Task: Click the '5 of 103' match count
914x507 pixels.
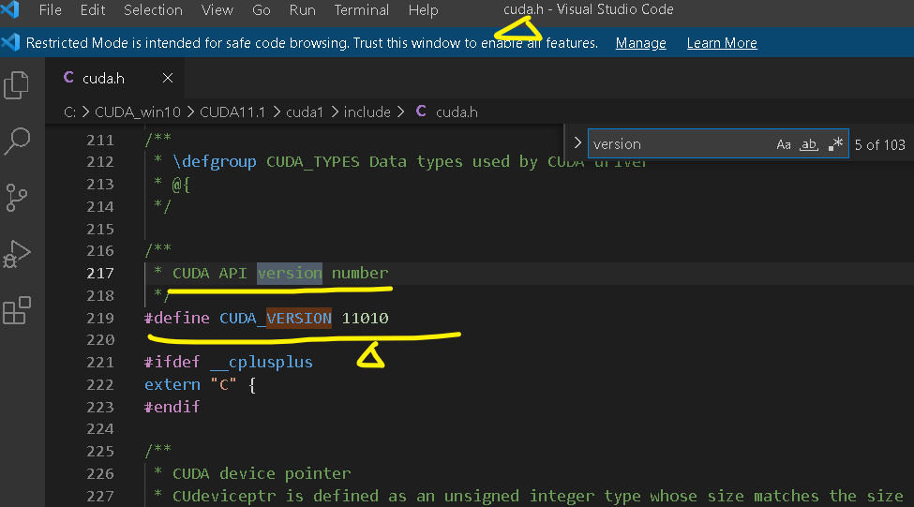Action: [879, 144]
